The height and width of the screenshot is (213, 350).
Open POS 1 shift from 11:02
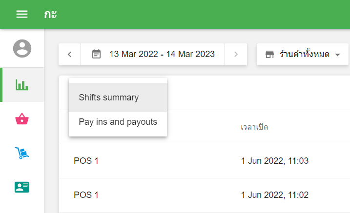86,195
